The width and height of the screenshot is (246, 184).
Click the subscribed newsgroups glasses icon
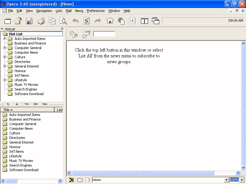click(86, 34)
